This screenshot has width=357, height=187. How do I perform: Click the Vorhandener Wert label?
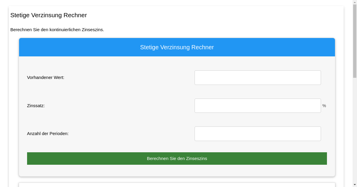pos(46,77)
